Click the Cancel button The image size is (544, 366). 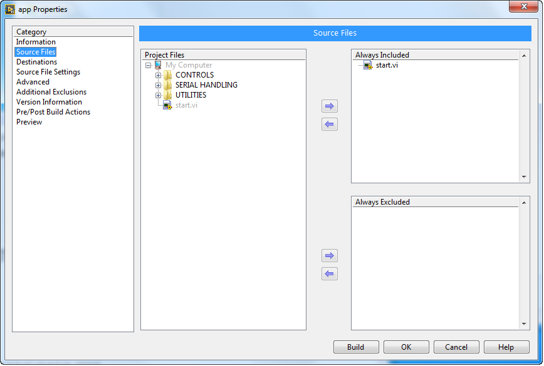[x=456, y=347]
